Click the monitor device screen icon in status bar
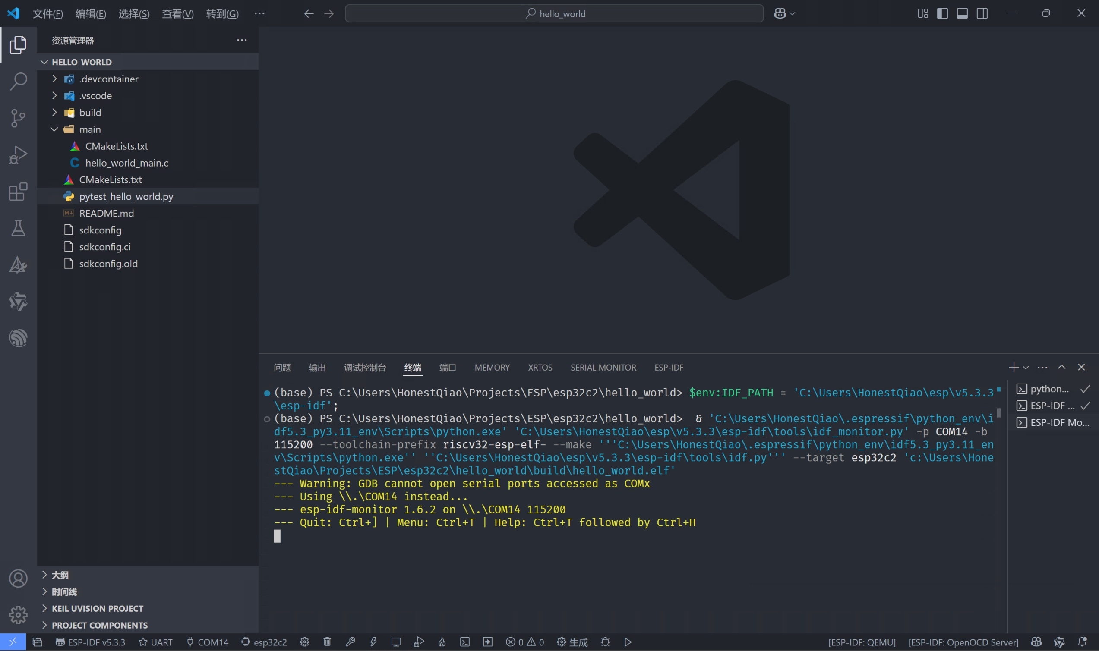1099x651 pixels. [396, 642]
